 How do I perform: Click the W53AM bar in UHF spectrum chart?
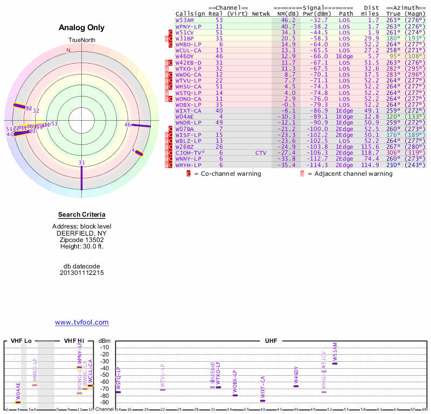[x=335, y=363]
